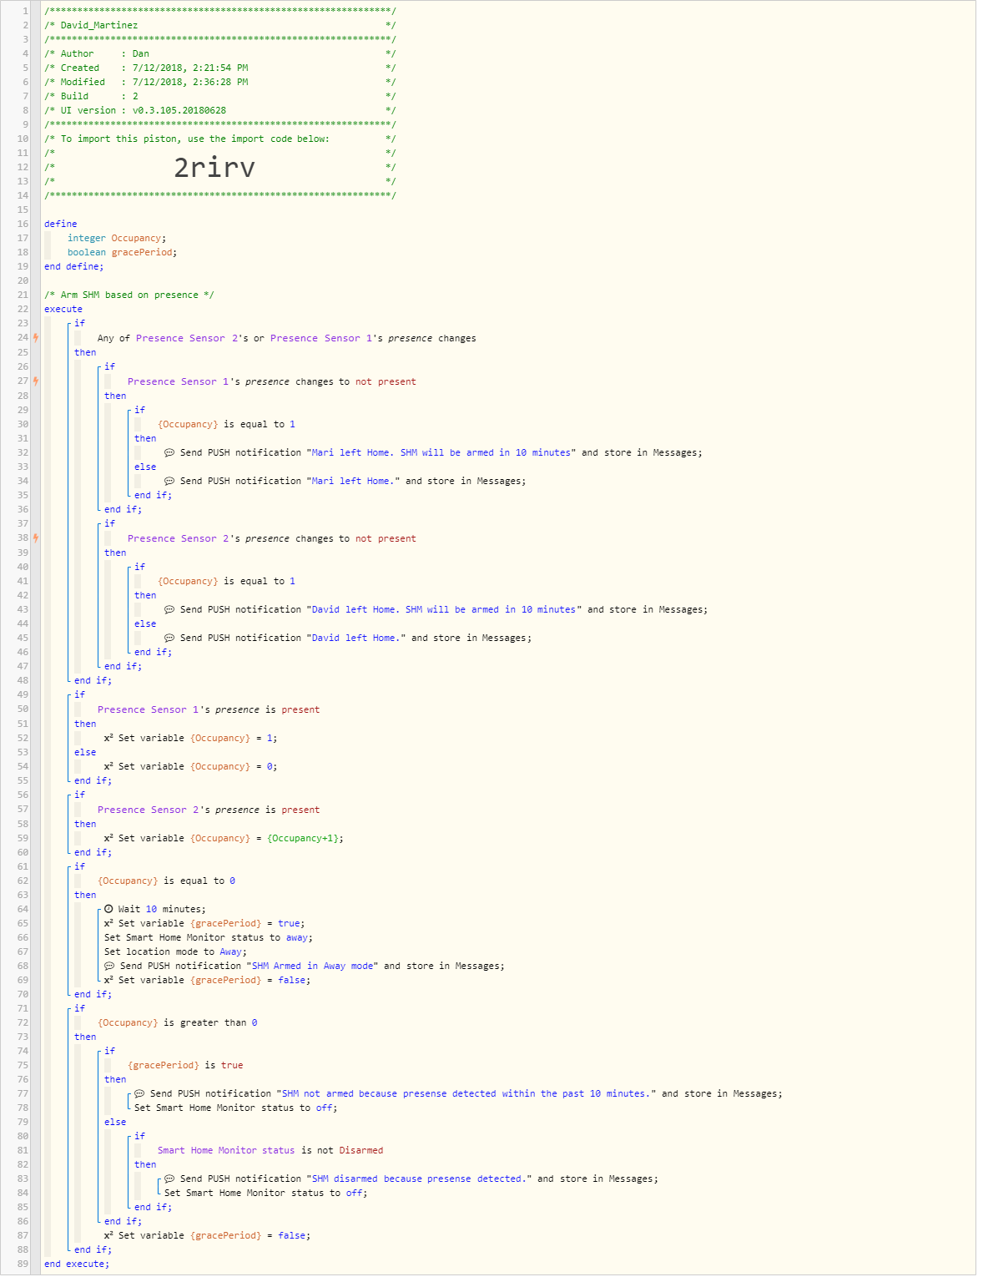Click the import code 2rirv
Screen dimensions: 983x1282
tap(214, 168)
